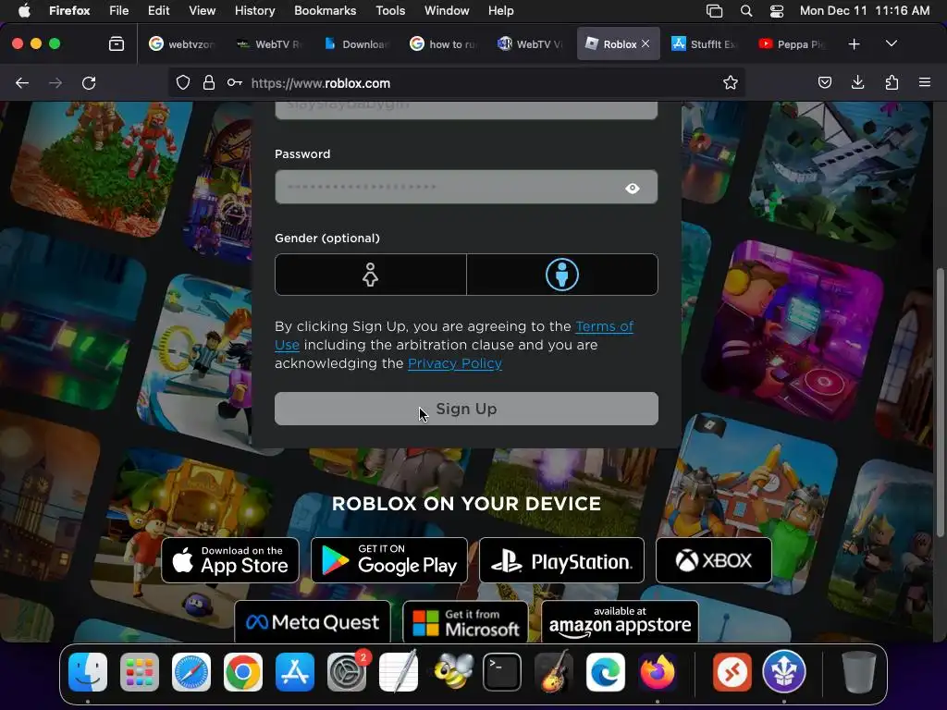Click the Amazon Appstore badge

620,622
